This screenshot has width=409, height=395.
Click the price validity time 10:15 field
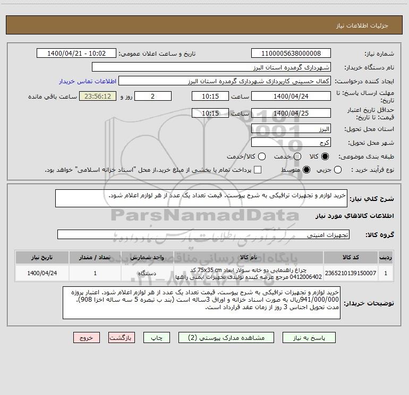(x=210, y=113)
